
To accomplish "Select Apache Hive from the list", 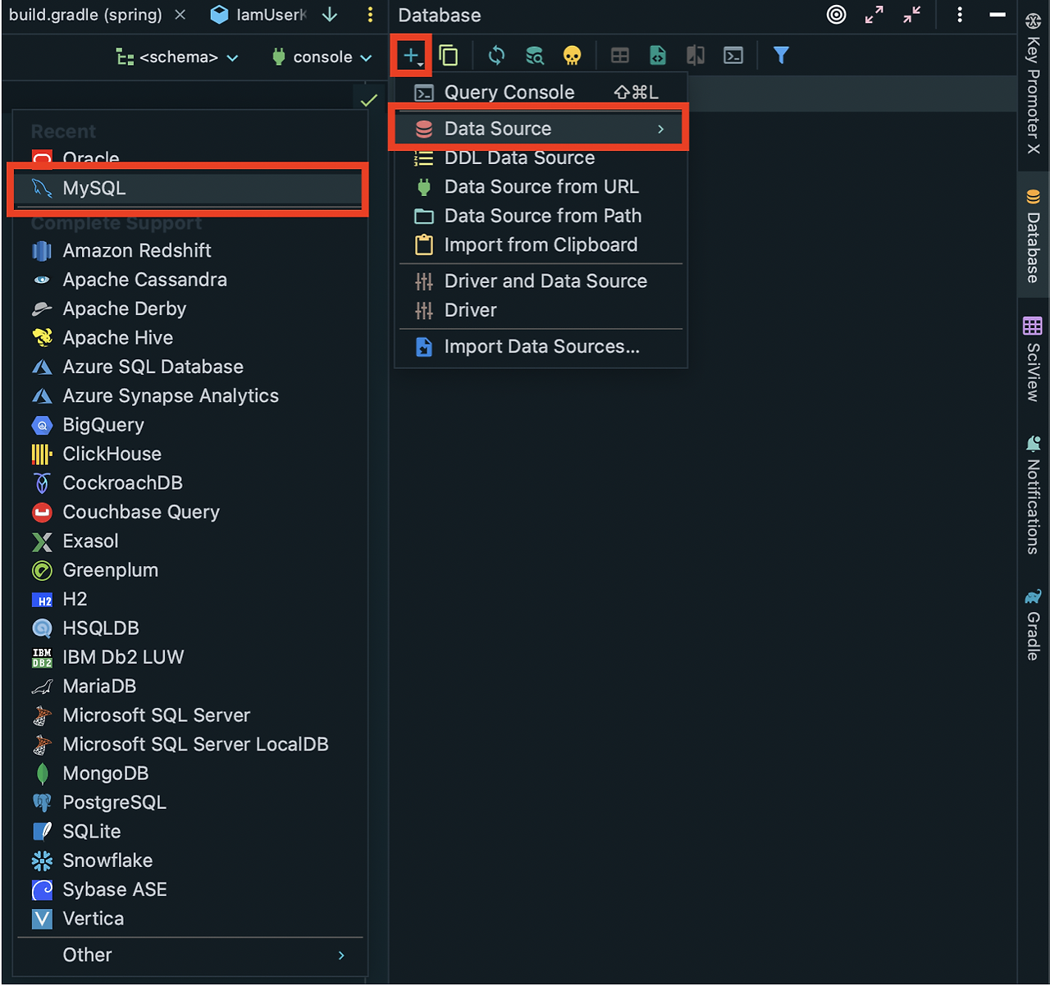I will pos(190,338).
